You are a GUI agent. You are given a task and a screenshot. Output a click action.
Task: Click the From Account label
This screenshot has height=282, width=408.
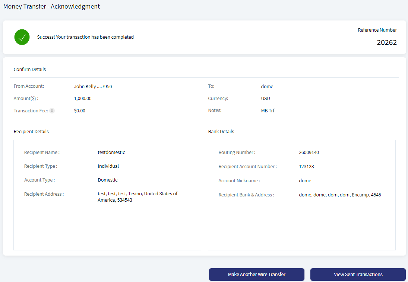coord(29,86)
